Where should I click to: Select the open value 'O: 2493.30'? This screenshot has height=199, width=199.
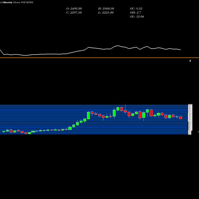pos(74,8)
